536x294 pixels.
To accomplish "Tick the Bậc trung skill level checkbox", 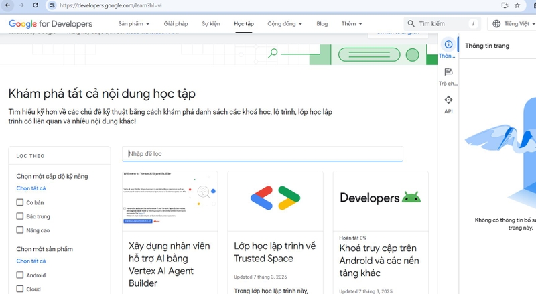I will pos(20,216).
